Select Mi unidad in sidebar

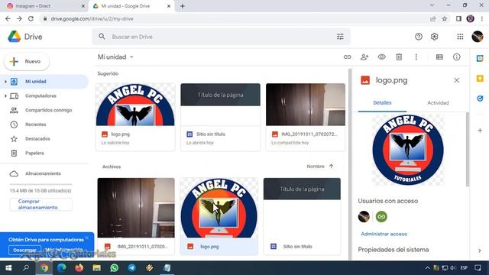[44, 82]
